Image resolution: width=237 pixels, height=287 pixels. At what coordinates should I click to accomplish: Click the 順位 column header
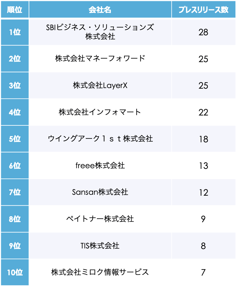[14, 10]
